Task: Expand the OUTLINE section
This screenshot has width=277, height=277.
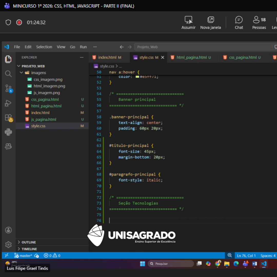Action: (x=28, y=242)
